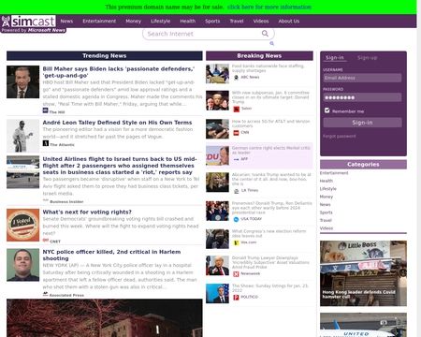Click the police officer portrait thumbnail

22,265
